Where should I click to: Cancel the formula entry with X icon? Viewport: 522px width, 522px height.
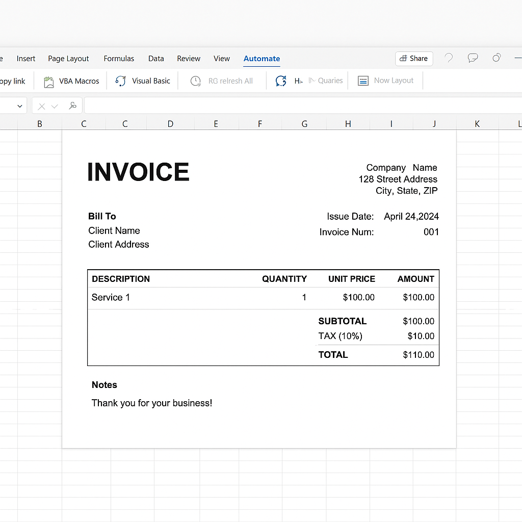[42, 106]
